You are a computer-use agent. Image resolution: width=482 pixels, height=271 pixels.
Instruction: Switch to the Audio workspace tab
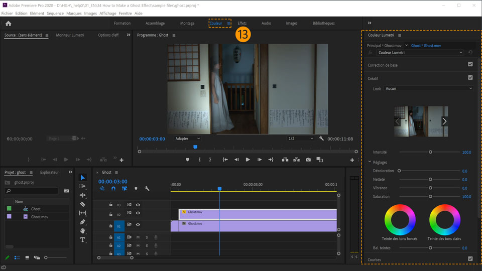(x=266, y=23)
